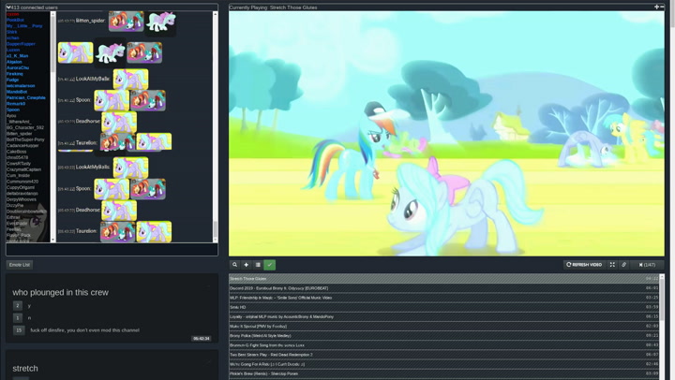Click the poll title 'who plounged in this crew'
This screenshot has width=675, height=380.
point(60,292)
